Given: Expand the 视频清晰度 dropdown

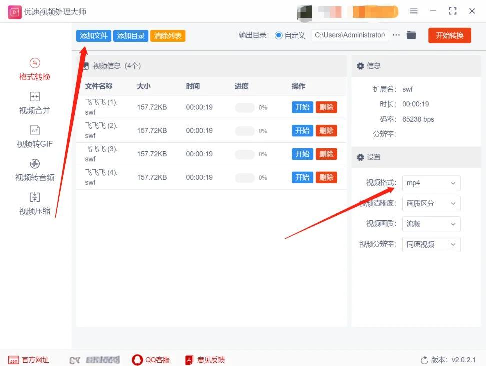Looking at the screenshot, I should (x=431, y=204).
